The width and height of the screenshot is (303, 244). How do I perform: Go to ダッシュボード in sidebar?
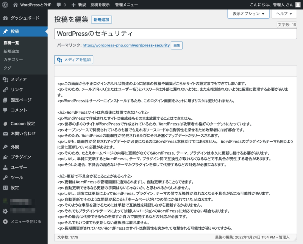click(x=25, y=18)
